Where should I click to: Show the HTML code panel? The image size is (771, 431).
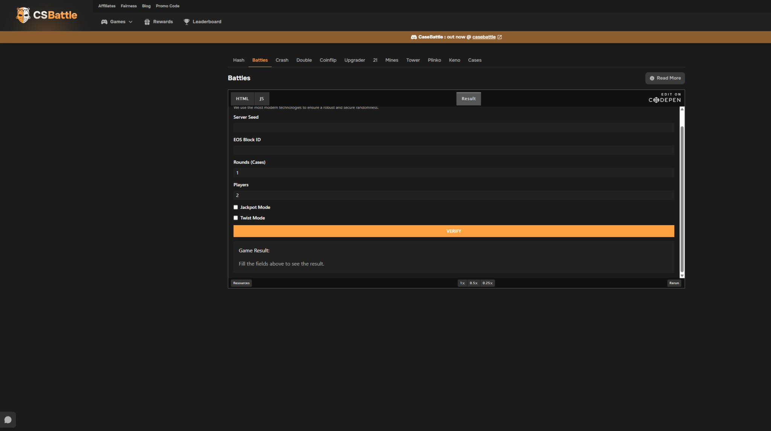[x=242, y=99]
